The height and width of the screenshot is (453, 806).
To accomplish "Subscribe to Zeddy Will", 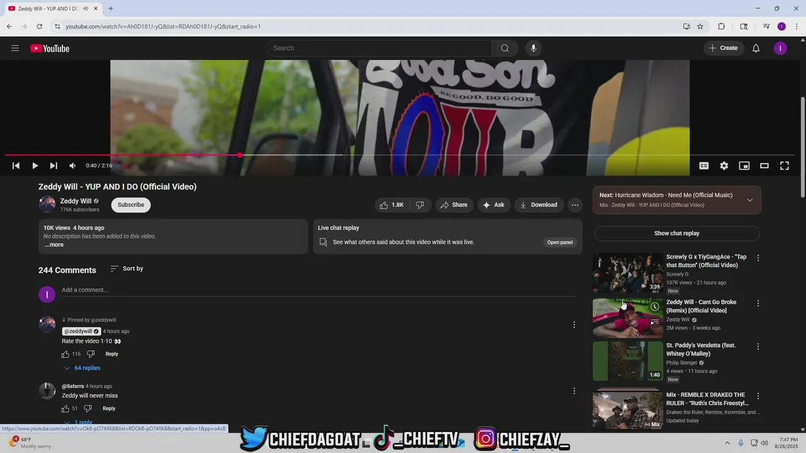I will [x=131, y=205].
